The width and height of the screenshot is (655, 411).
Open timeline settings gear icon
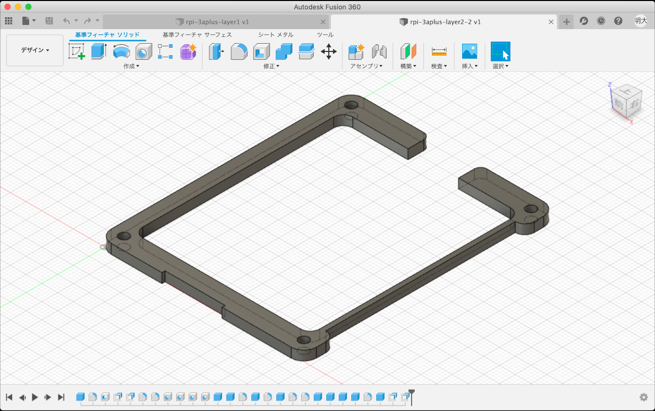click(644, 397)
